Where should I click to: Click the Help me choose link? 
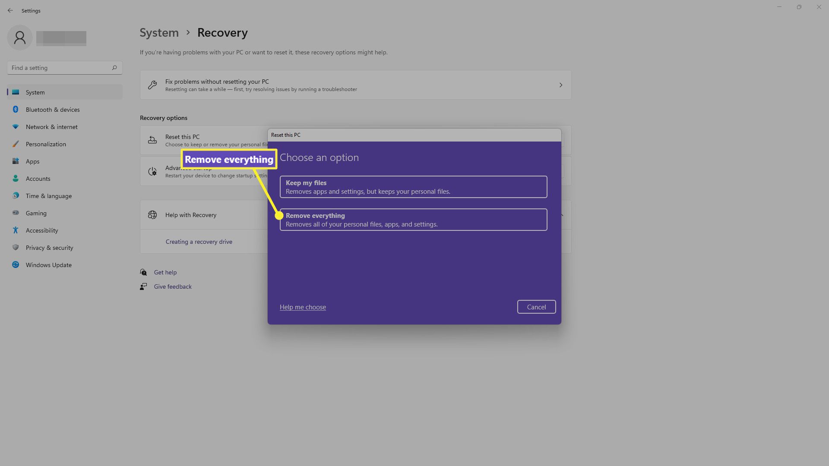coord(302,307)
